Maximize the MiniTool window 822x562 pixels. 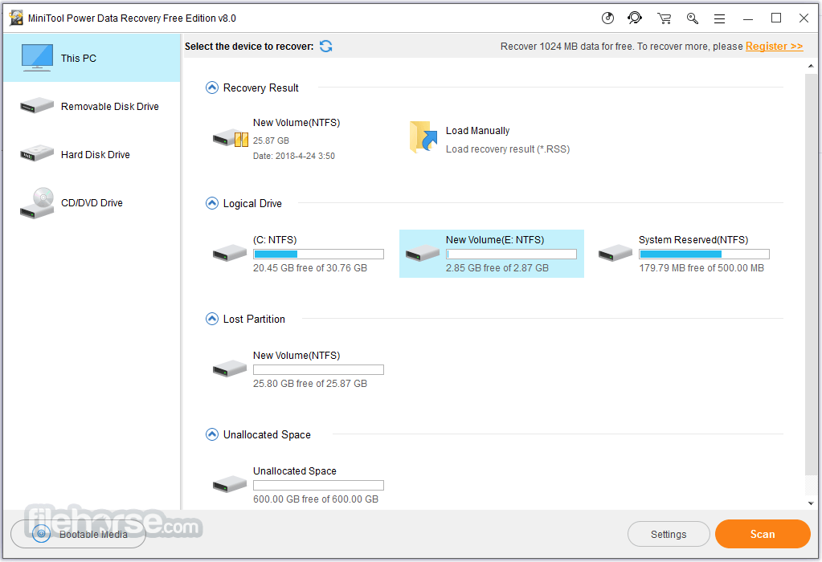[x=776, y=18]
